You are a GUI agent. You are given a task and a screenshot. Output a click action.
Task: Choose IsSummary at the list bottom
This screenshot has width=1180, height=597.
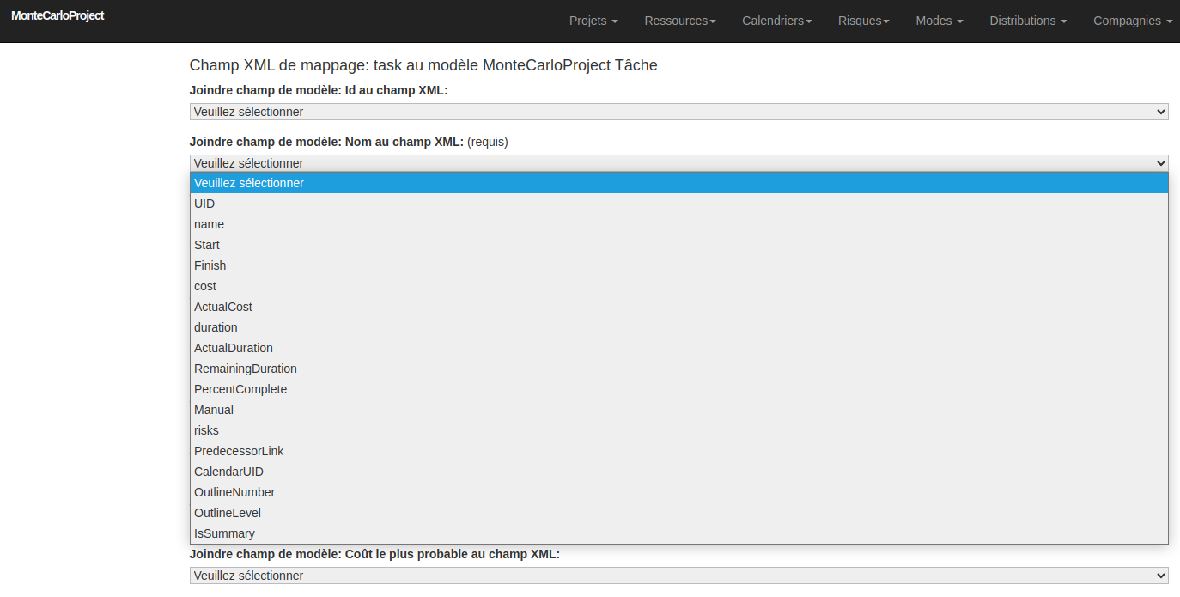tap(224, 533)
